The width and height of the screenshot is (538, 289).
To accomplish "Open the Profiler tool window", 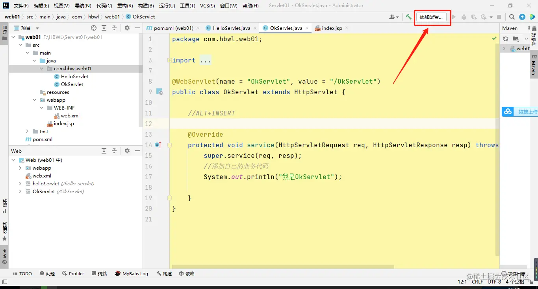I will (x=73, y=274).
